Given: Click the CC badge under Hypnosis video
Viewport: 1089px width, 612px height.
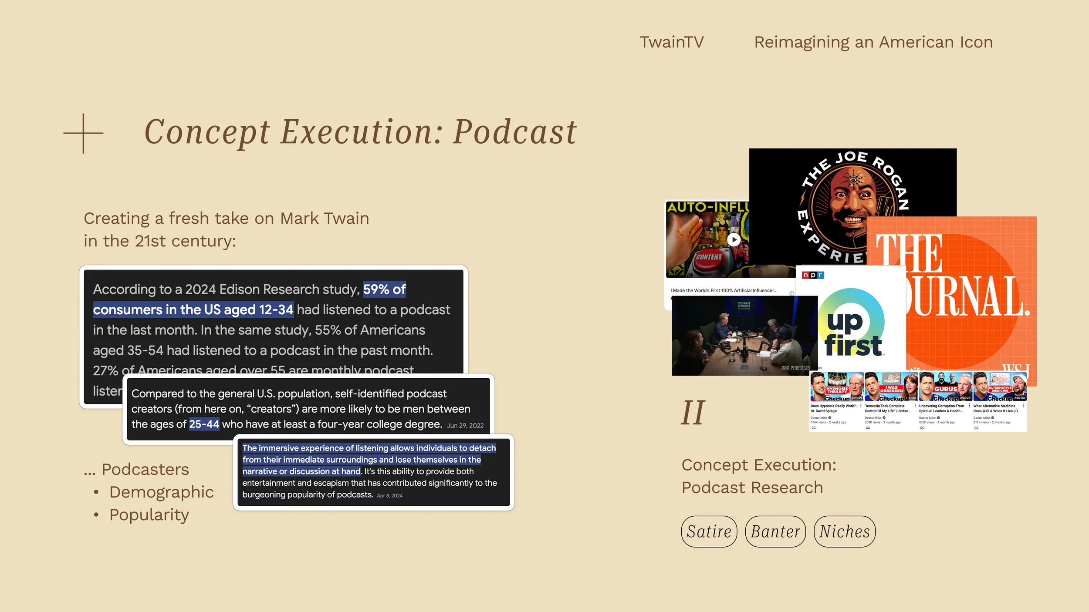Looking at the screenshot, I should click(x=813, y=428).
